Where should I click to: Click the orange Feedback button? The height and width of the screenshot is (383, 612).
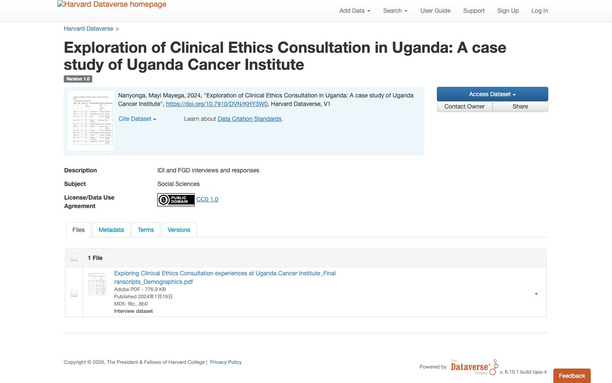[572, 376]
